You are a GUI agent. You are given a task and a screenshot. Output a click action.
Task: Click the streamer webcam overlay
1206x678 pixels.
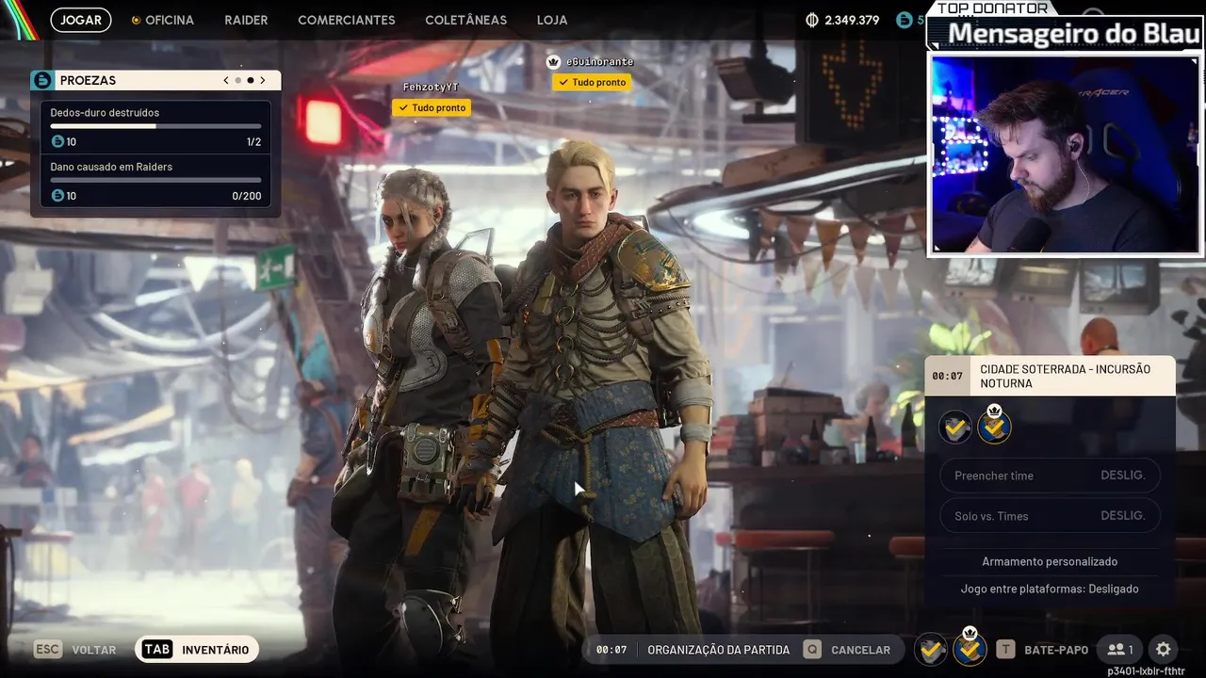pyautogui.click(x=1066, y=154)
